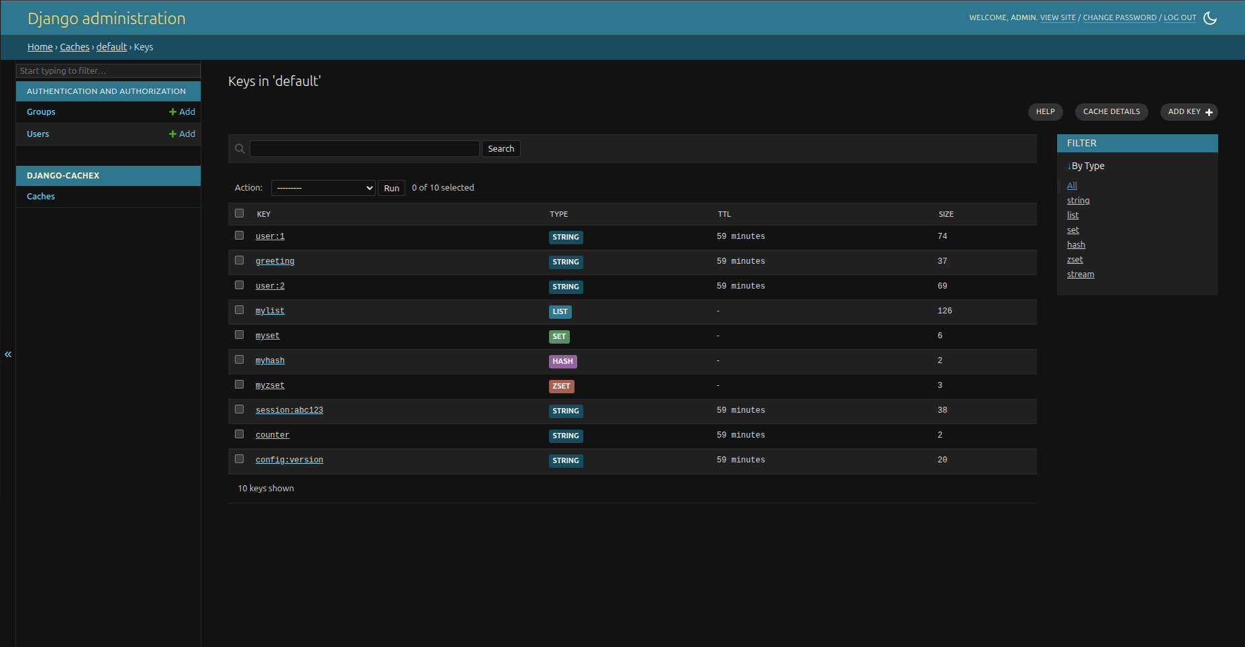Image resolution: width=1245 pixels, height=647 pixels.
Task: Open the Action dropdown
Action: point(323,188)
